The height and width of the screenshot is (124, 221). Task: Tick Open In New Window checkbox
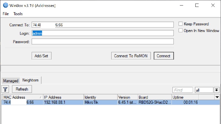coord(181,30)
